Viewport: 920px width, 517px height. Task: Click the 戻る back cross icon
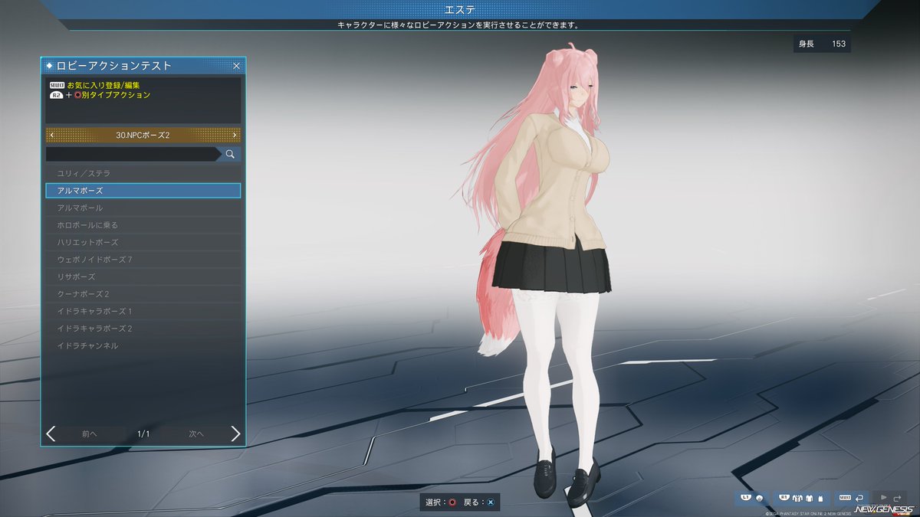click(491, 502)
